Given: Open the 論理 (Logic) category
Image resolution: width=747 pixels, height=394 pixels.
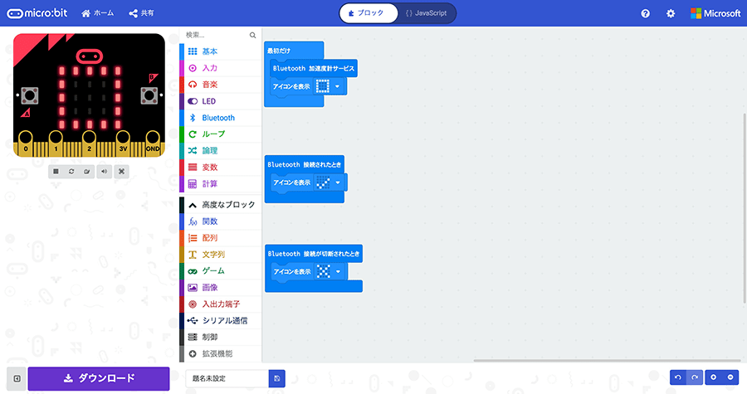Looking at the screenshot, I should point(221,151).
